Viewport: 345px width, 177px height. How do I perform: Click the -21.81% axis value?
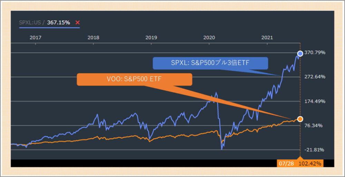coord(315,150)
